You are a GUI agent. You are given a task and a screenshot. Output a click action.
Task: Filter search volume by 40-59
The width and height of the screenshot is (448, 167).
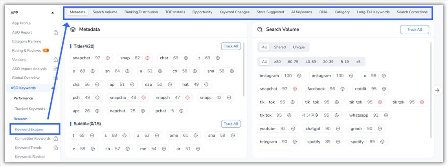[x=310, y=62]
